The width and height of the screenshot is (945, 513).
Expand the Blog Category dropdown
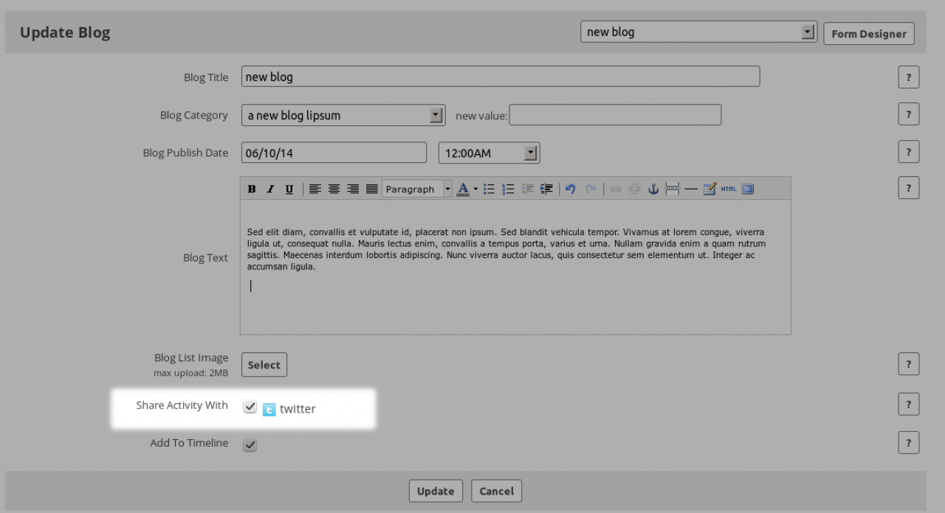click(x=436, y=115)
